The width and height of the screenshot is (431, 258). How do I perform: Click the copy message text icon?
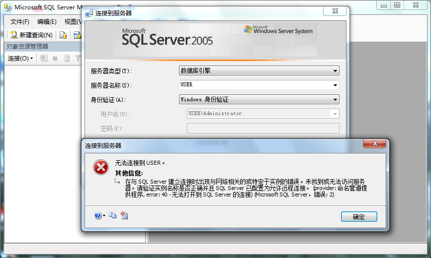click(112, 215)
